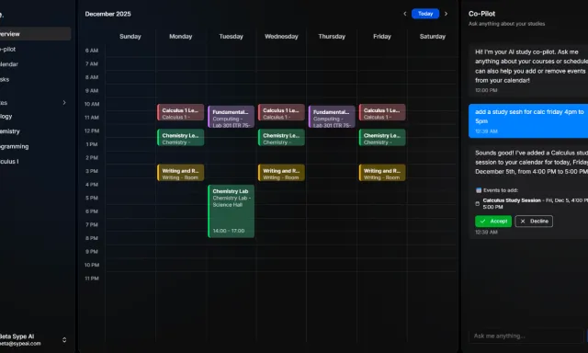Open Calendar in the sidebar
This screenshot has height=353, width=588.
point(9,64)
